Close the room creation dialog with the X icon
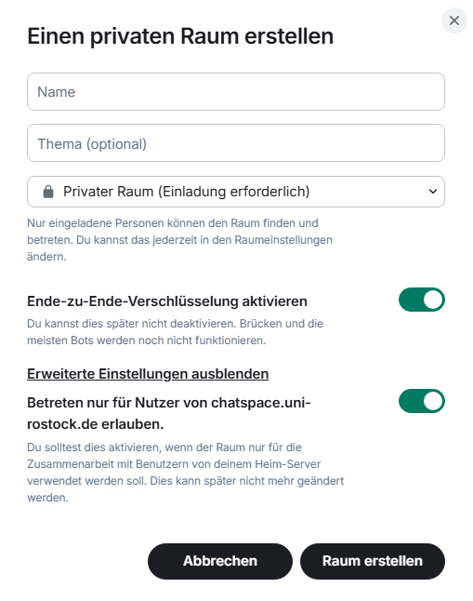Screen dimensions: 473x601 (x=453, y=20)
